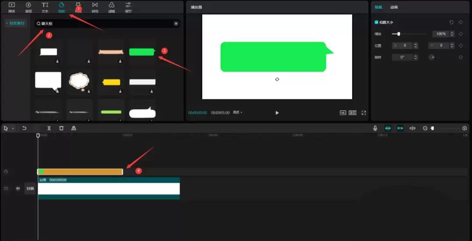Click the undo arrow in timeline toolbar

coord(24,128)
